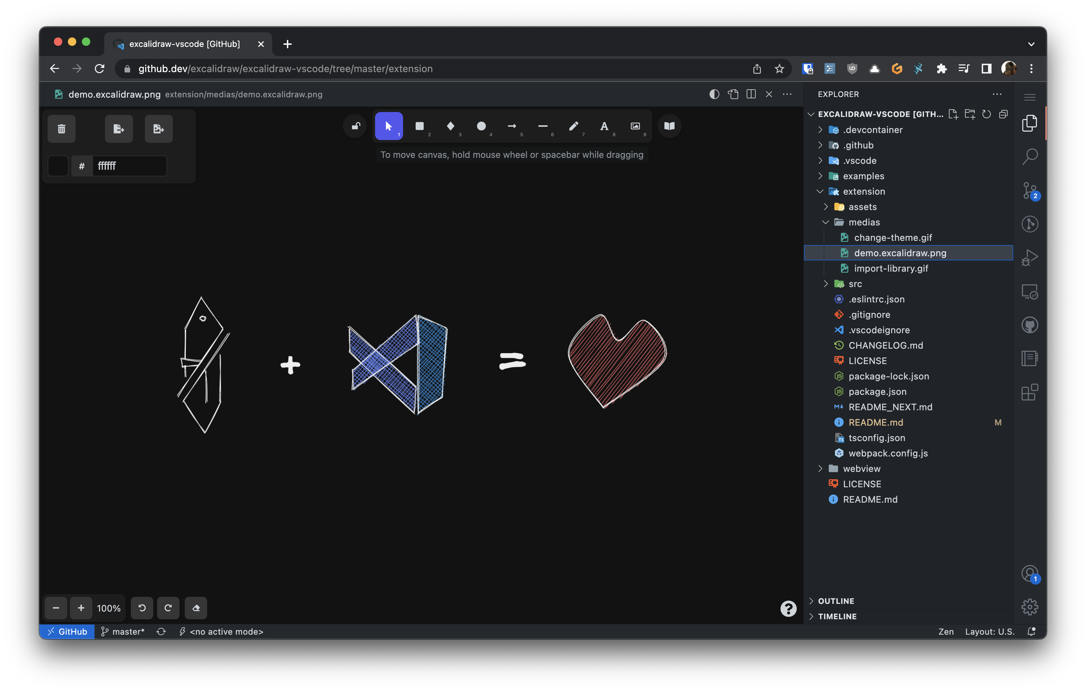Toggle the editor theme half-circle icon
1086x691 pixels.
tap(714, 94)
